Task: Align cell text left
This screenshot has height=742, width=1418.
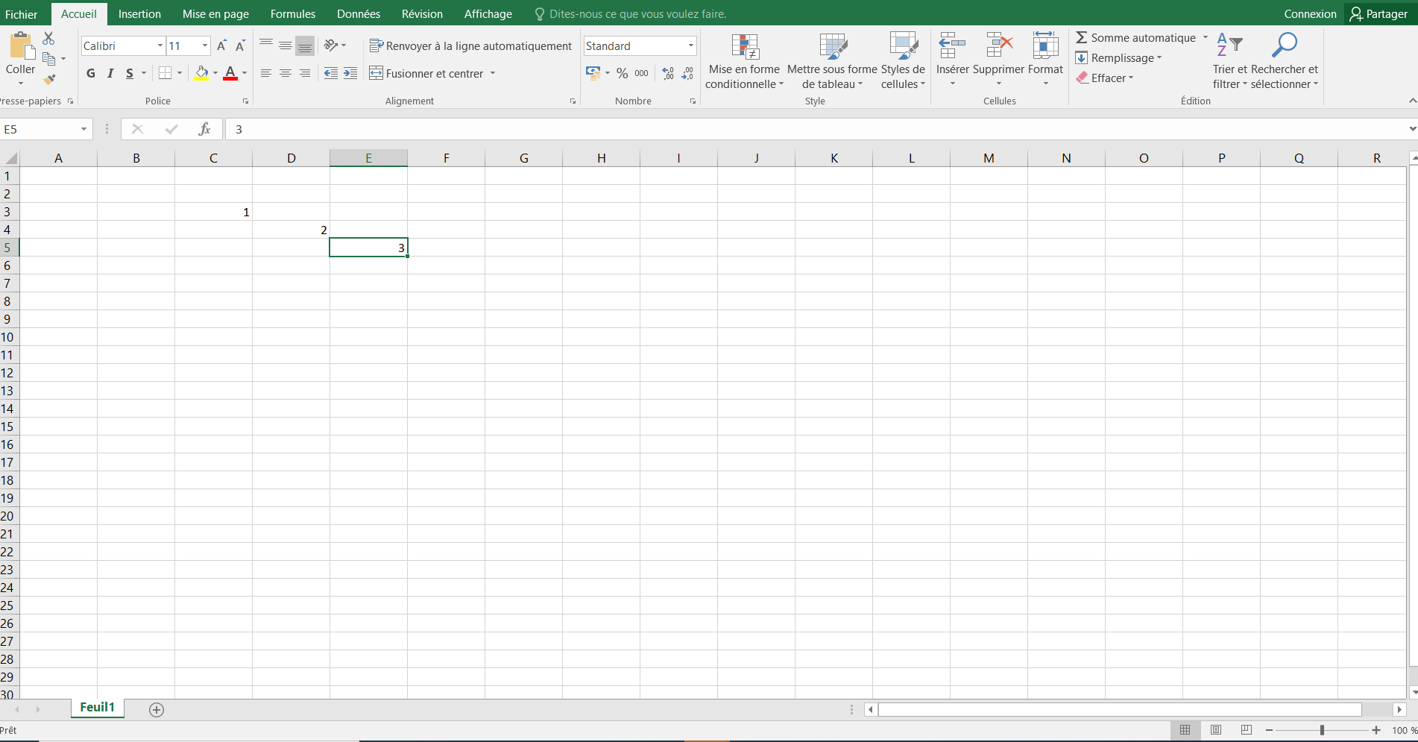Action: pos(266,73)
